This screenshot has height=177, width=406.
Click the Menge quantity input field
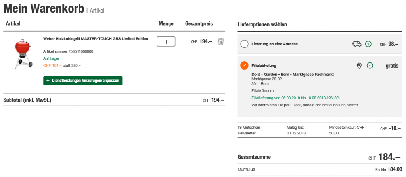[x=166, y=41]
